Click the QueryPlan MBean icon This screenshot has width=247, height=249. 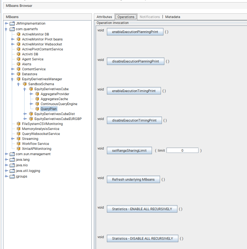tap(37, 109)
